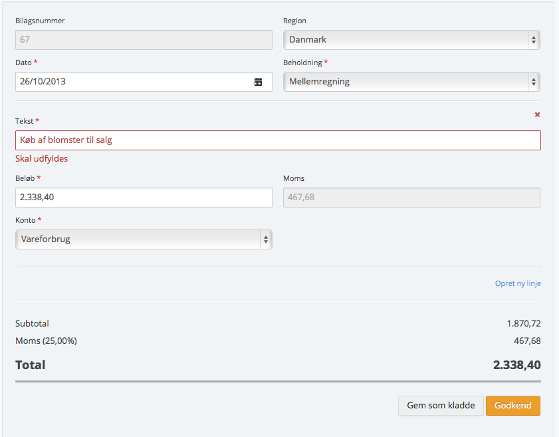Screen dimensions: 559x437
Task: Click the Moms (25,00%) summary label
Action: (46, 341)
